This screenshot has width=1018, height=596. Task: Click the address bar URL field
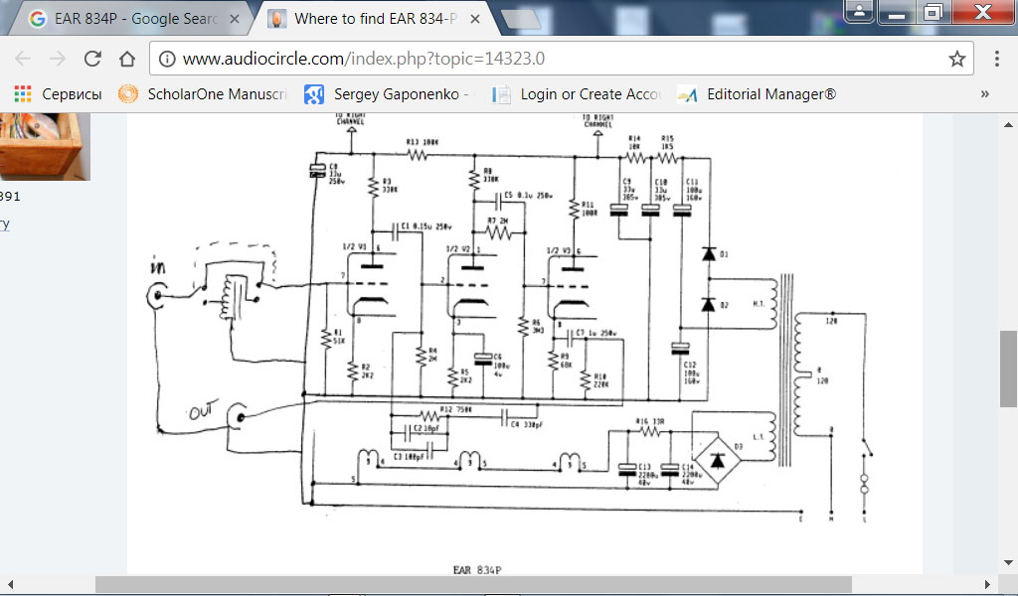[561, 59]
